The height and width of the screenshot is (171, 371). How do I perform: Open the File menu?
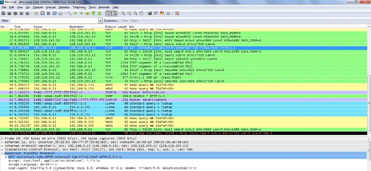[4, 7]
